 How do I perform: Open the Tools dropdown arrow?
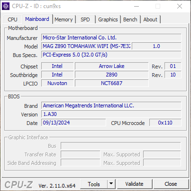coord(111,184)
